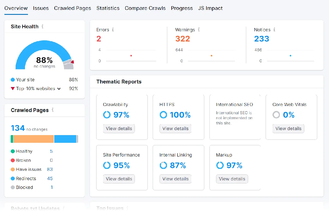Click the Redirects count 45
This screenshot has height=212, width=329.
[x=50, y=178]
